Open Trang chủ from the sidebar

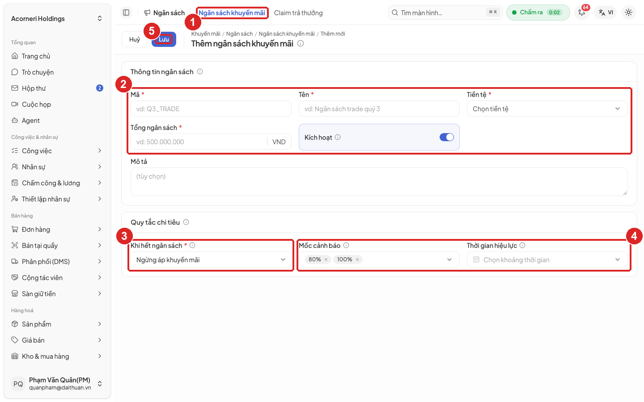coord(57,56)
